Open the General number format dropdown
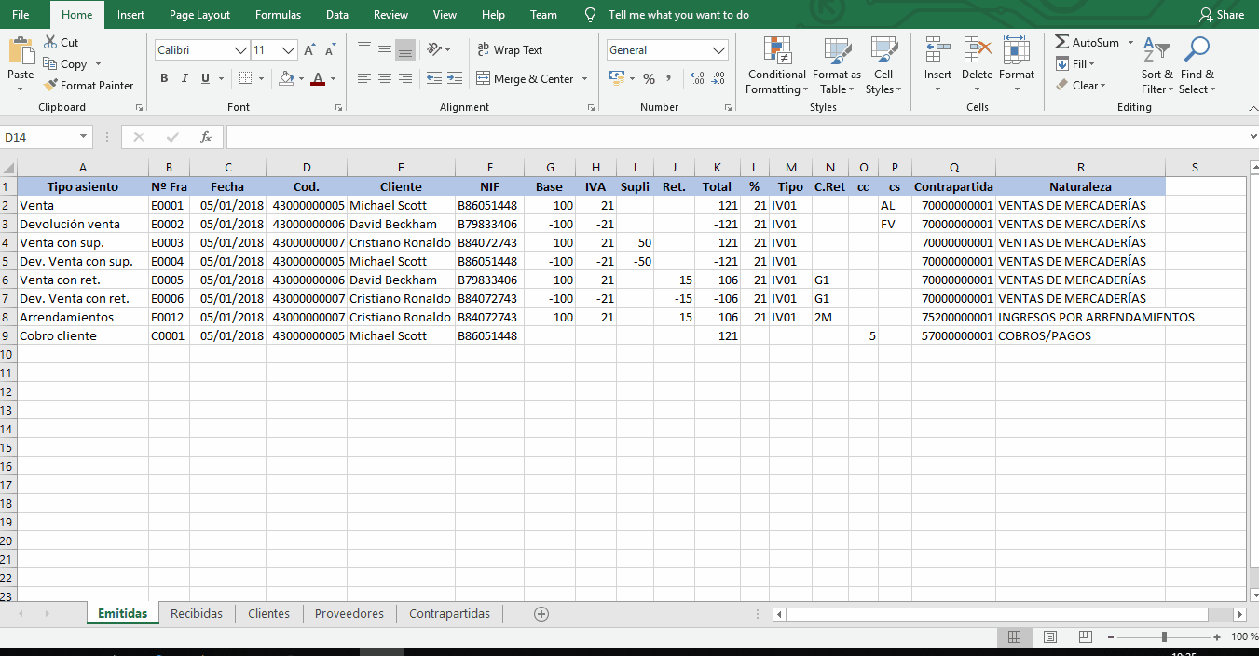Screen dimensions: 1259x656 click(x=719, y=50)
